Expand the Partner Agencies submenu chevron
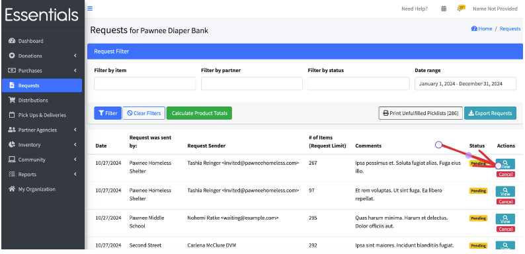The width and height of the screenshot is (525, 254). coord(75,130)
